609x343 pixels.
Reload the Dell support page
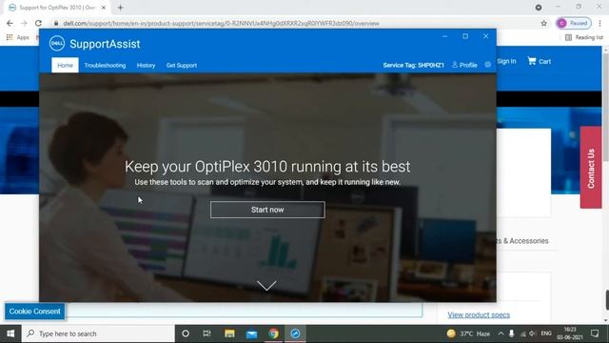(38, 23)
